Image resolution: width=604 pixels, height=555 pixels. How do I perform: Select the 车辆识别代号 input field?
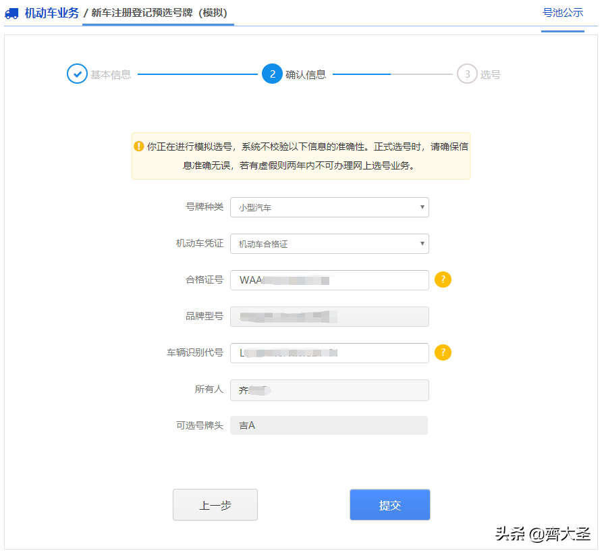[x=329, y=352]
